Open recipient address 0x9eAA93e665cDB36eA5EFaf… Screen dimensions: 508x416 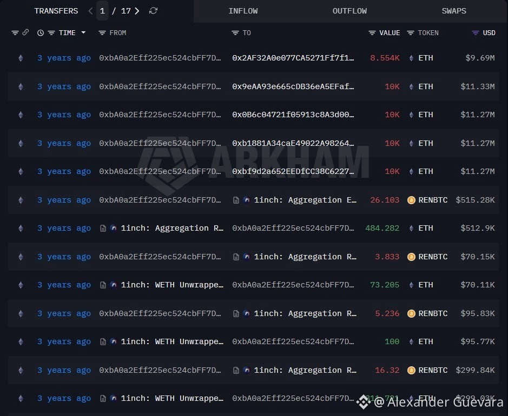293,86
